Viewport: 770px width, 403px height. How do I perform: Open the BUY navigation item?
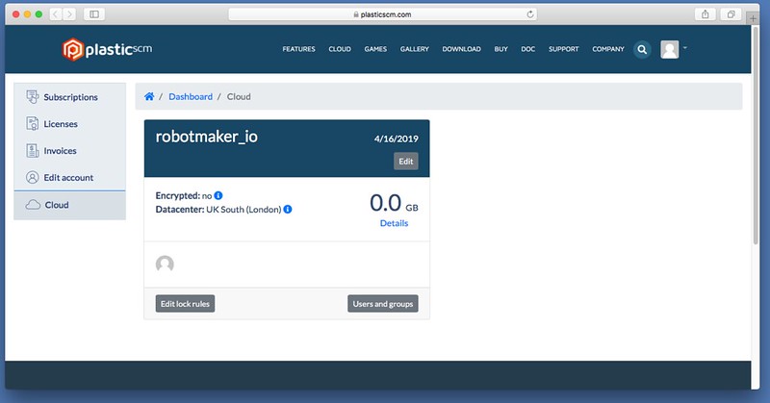[500, 49]
